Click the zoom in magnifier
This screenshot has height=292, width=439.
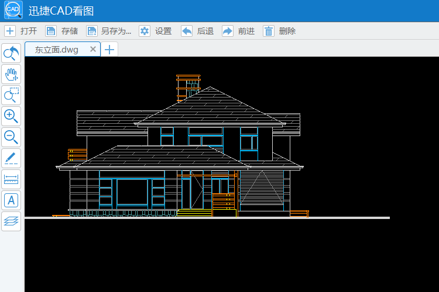pyautogui.click(x=11, y=116)
